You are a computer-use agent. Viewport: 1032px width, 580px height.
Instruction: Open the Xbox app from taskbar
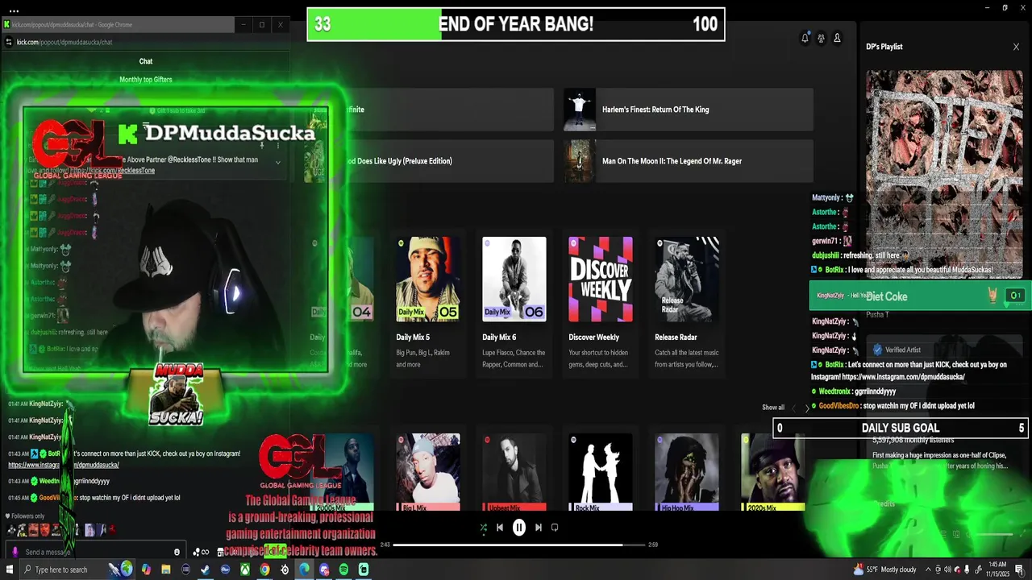click(244, 570)
